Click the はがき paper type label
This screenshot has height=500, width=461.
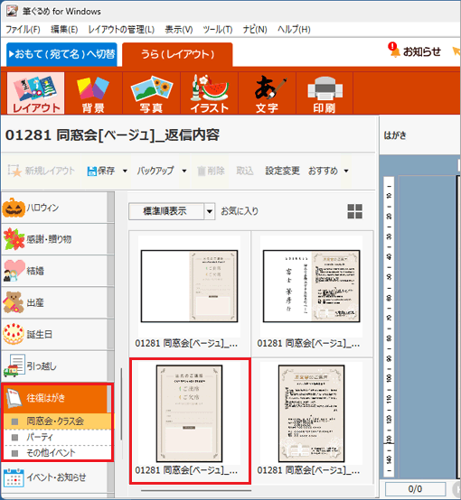395,136
